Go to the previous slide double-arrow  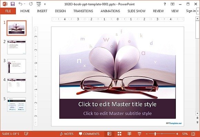click(x=197, y=118)
